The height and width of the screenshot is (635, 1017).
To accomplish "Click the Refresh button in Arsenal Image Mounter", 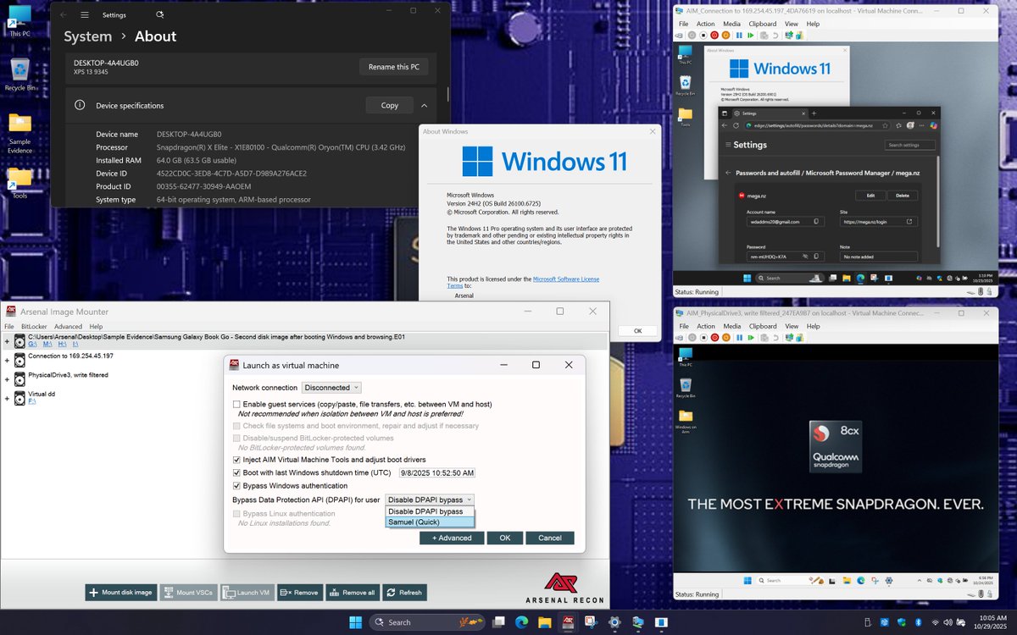I will 403,593.
